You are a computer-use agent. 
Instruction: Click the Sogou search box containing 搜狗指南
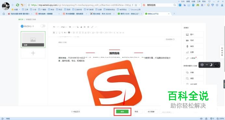159,5
